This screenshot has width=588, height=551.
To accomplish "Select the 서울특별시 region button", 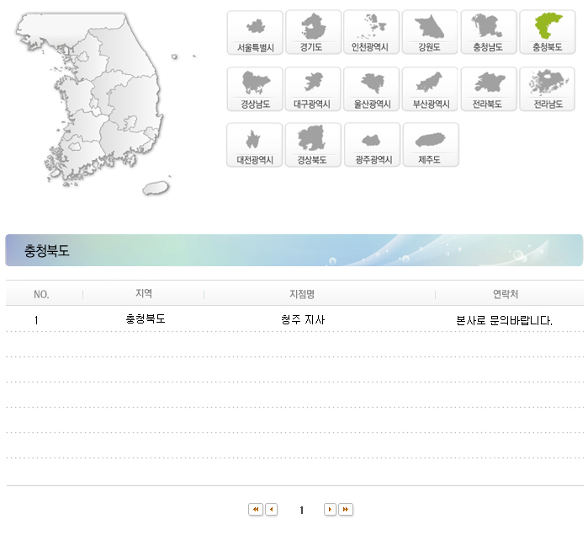I will click(255, 33).
